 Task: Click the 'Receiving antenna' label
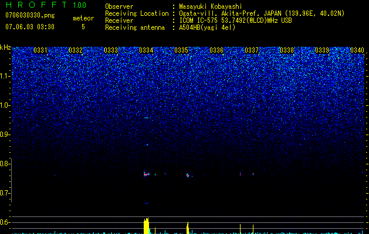135,27
